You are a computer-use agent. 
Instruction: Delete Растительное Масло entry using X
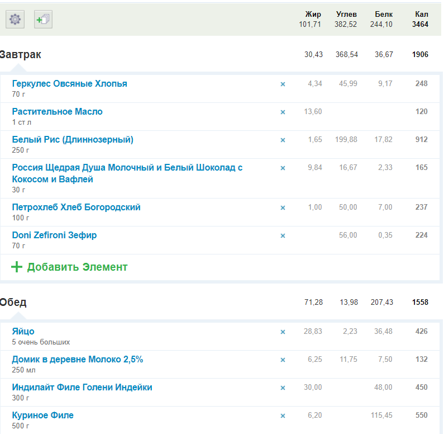point(283,112)
